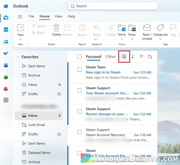Image resolution: width=180 pixels, height=165 pixels.
Task: Click the Categorize tag icon
Action: pyautogui.click(x=160, y=28)
